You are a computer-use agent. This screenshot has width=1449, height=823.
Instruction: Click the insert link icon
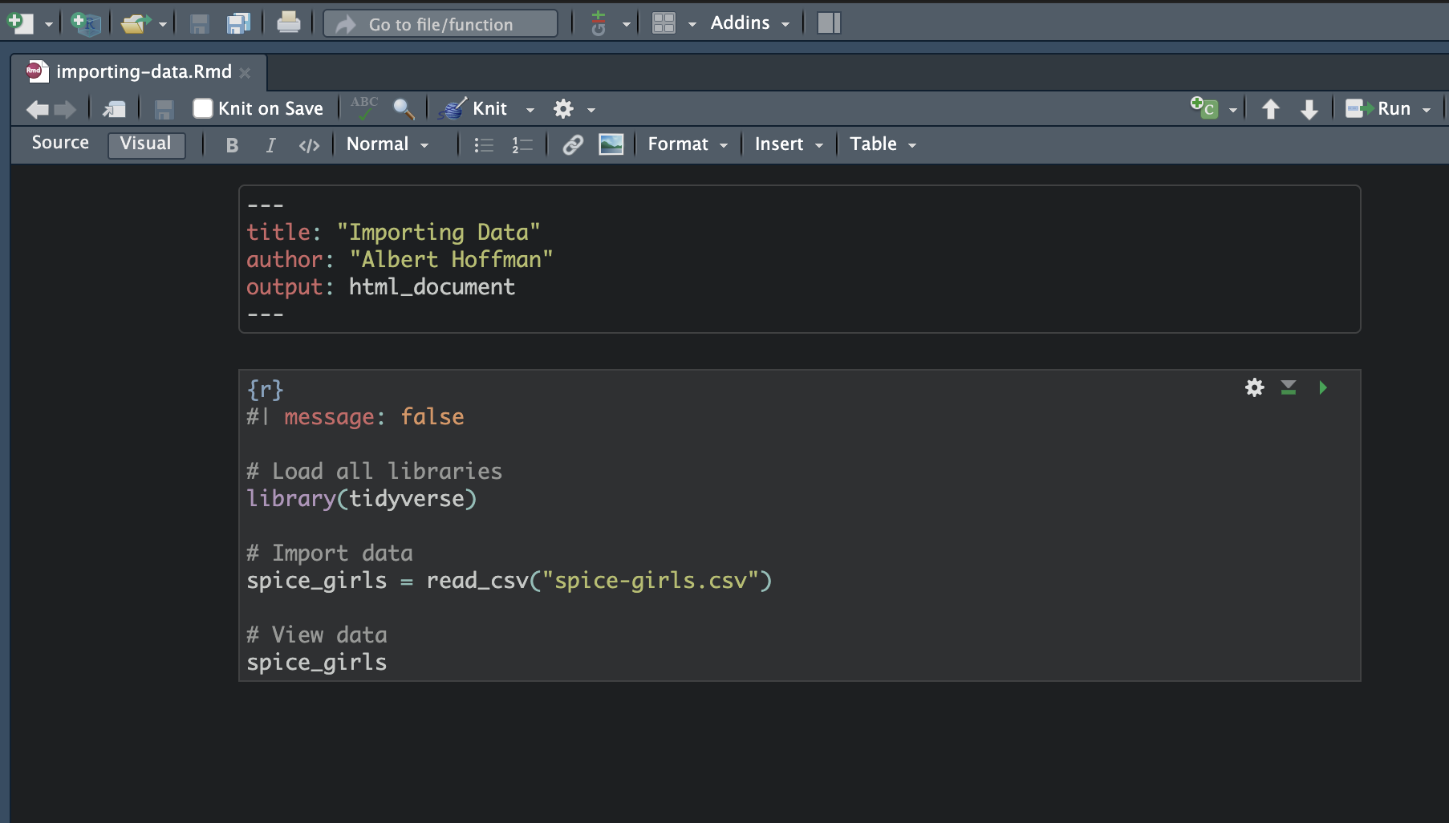(572, 144)
